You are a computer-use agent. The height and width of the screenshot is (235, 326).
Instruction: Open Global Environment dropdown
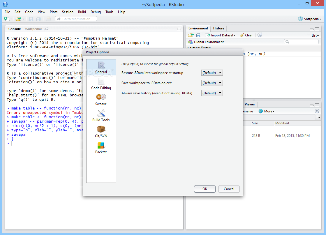(x=207, y=42)
